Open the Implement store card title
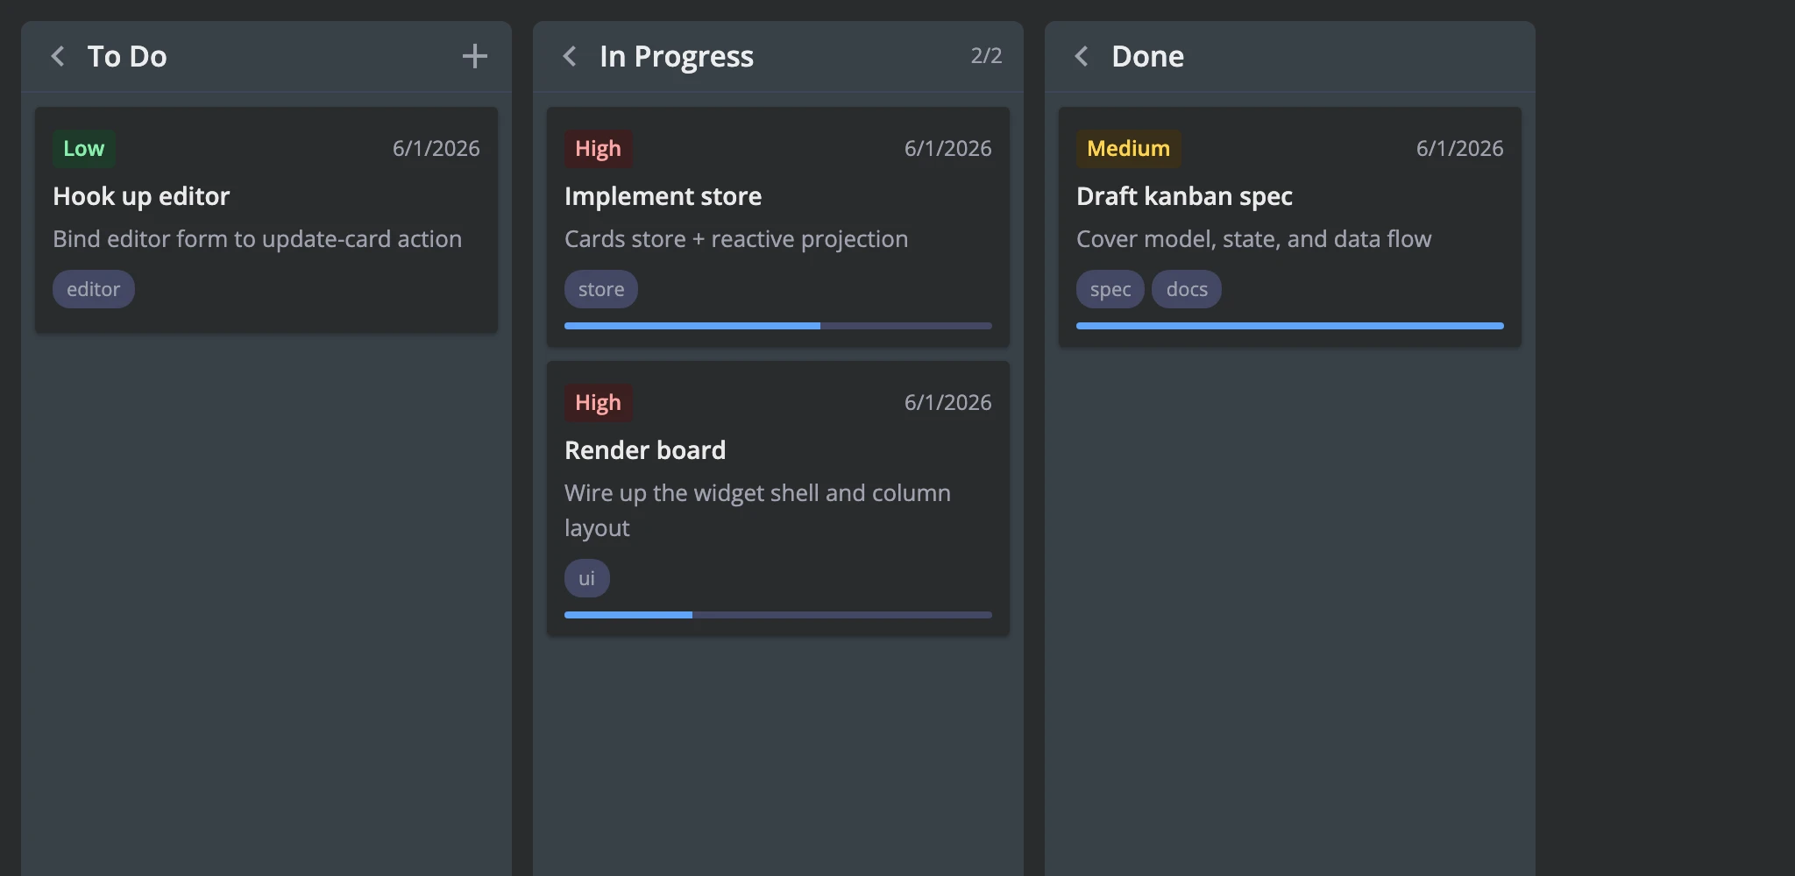This screenshot has width=1795, height=876. (x=663, y=196)
